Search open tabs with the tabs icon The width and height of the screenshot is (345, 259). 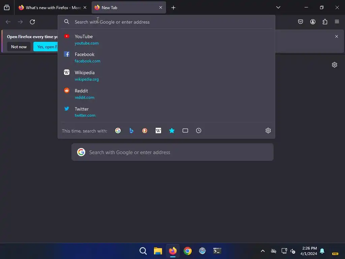[185, 131]
